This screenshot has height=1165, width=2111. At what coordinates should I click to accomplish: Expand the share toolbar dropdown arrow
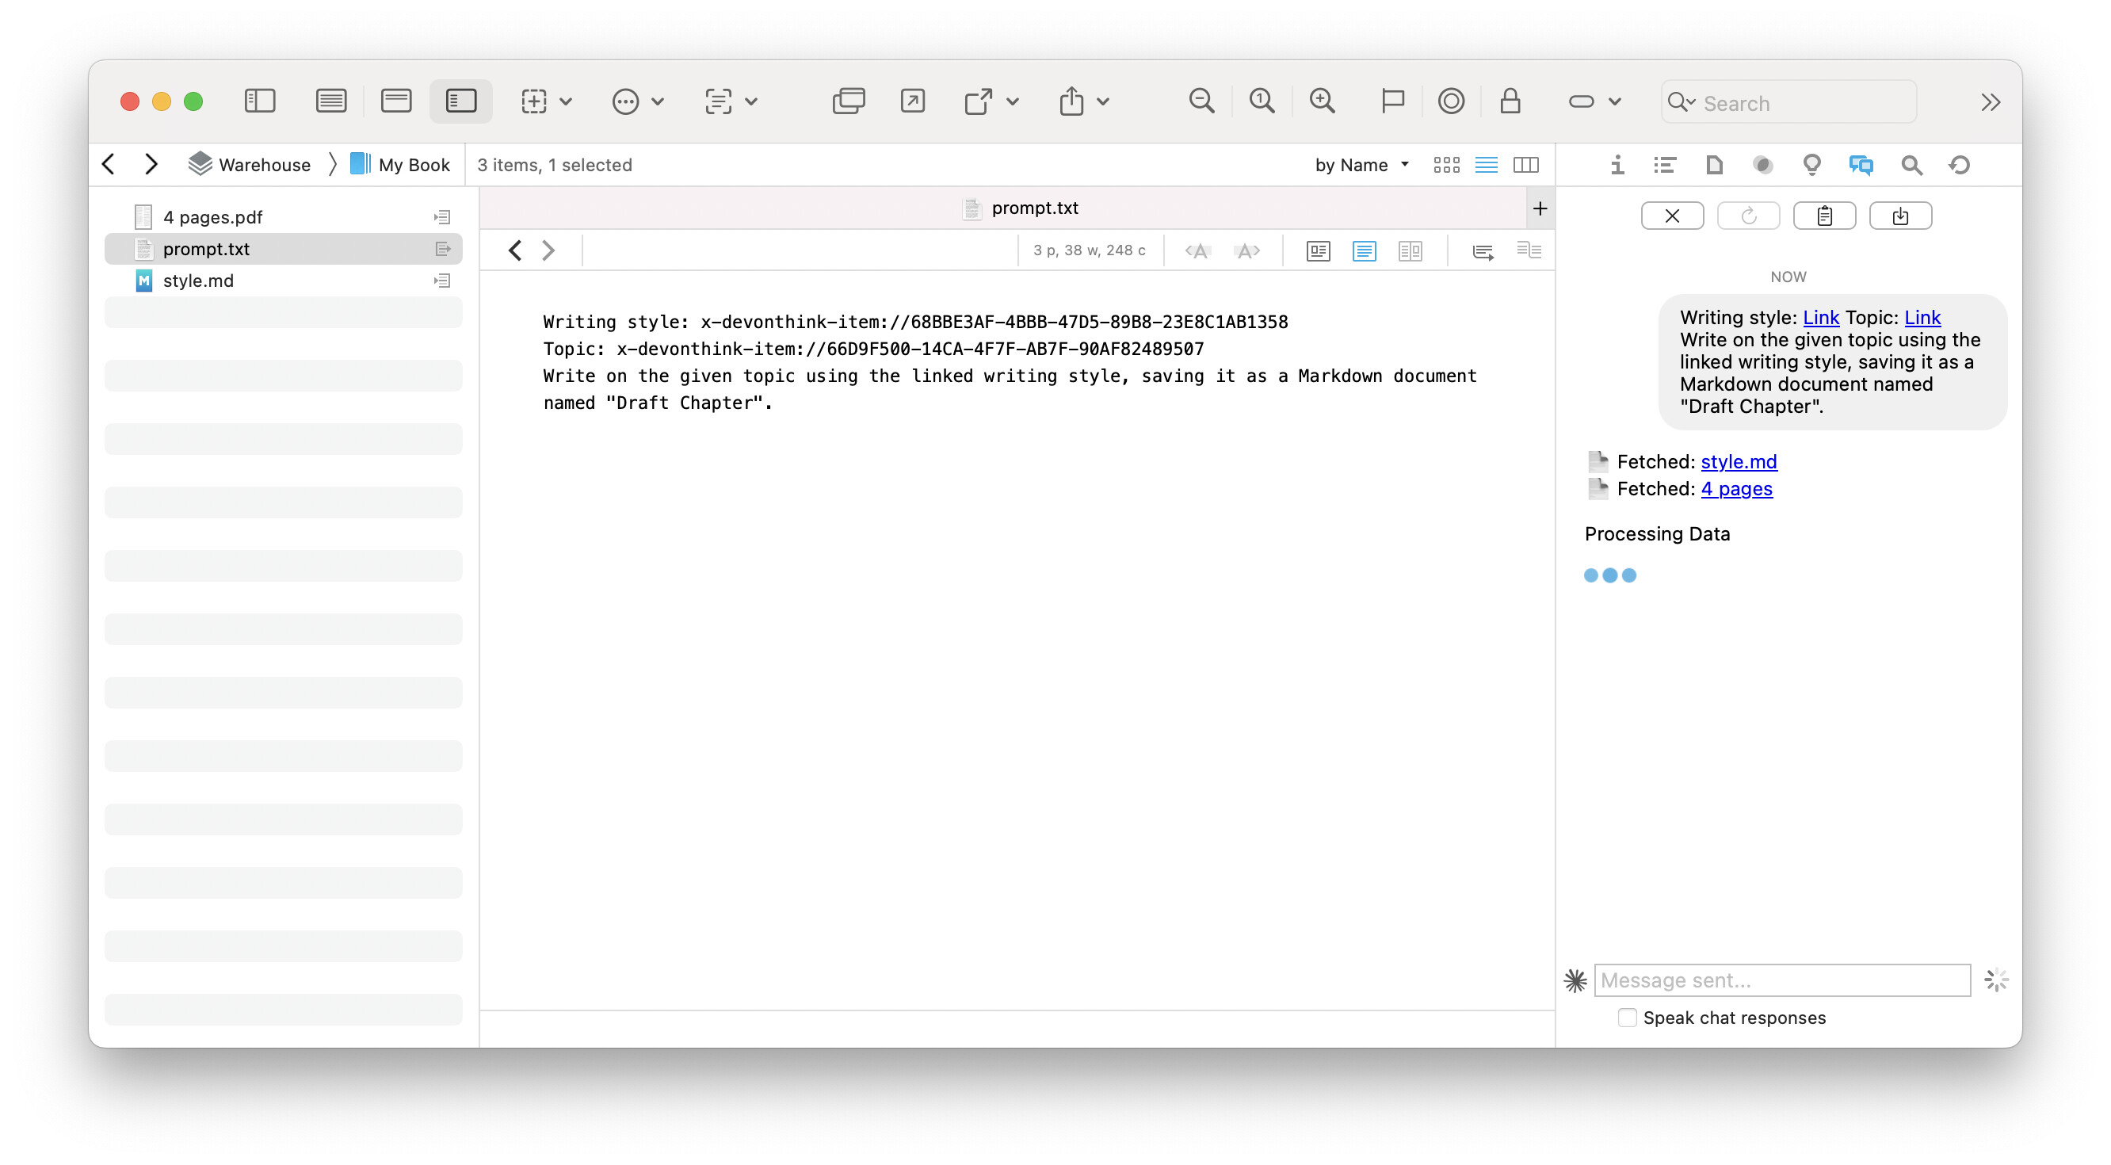pyautogui.click(x=1104, y=101)
